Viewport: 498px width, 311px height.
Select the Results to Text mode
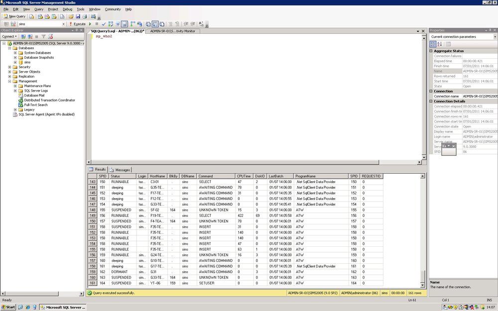pos(148,24)
